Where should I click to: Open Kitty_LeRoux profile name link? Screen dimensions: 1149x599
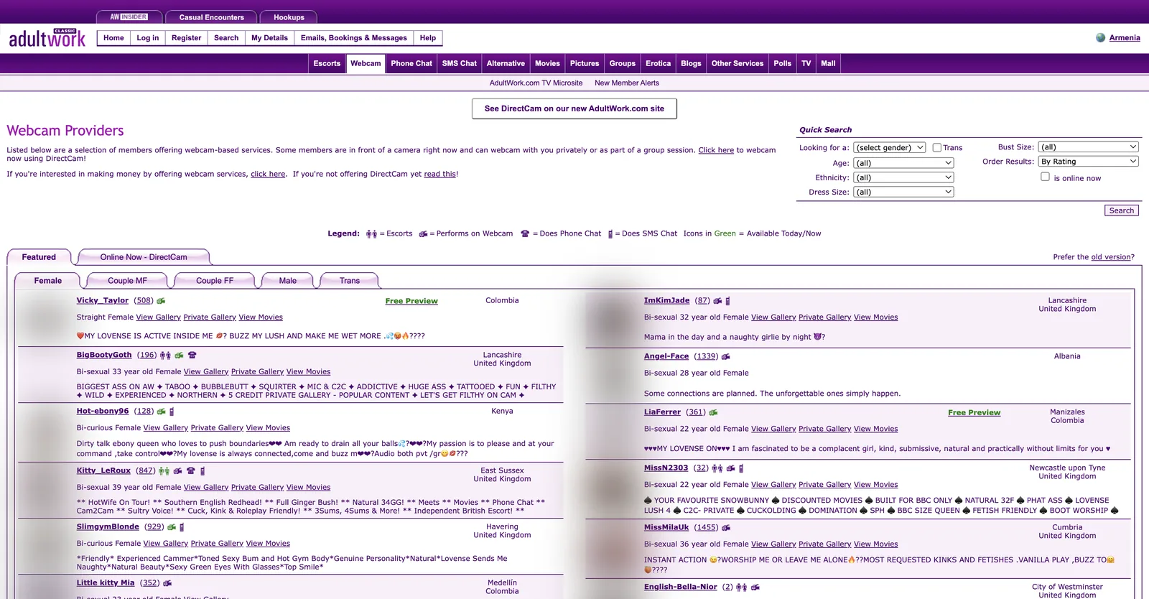point(103,470)
